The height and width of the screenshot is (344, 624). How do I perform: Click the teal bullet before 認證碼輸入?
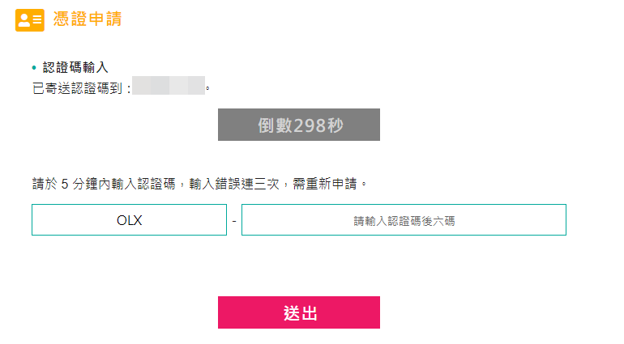(34, 68)
